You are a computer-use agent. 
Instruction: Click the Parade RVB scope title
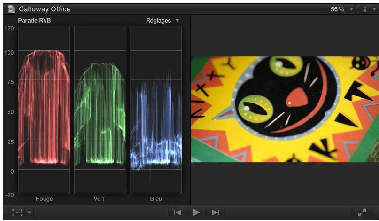(34, 21)
